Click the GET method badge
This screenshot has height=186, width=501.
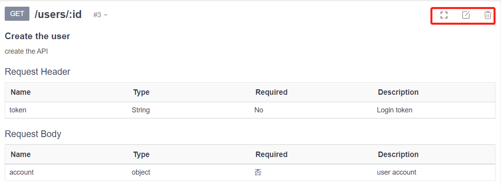[17, 14]
